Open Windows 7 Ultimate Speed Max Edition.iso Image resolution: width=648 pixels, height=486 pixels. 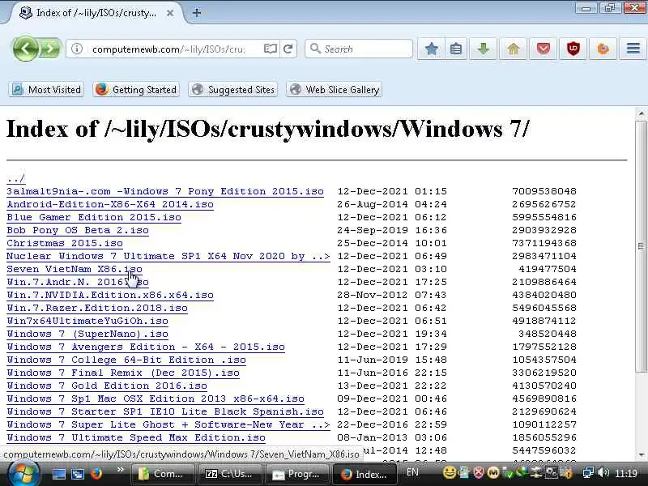(x=136, y=437)
